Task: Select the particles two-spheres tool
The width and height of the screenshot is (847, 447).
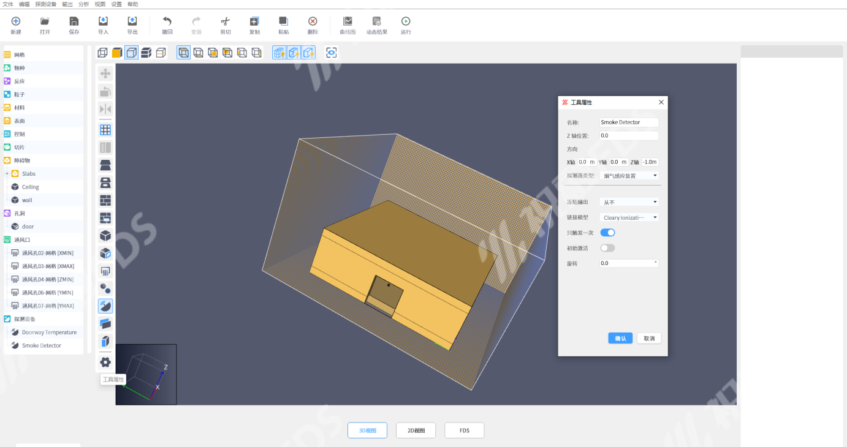Action: tap(105, 288)
